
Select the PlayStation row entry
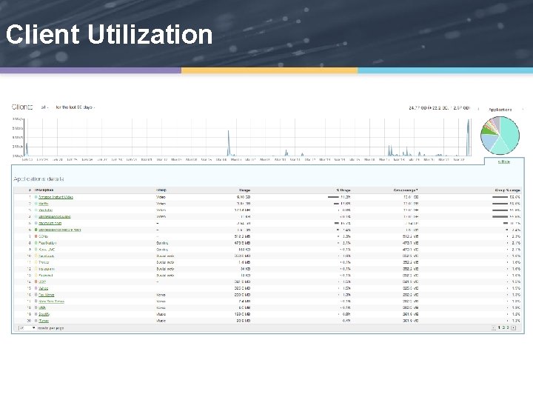tap(47, 243)
